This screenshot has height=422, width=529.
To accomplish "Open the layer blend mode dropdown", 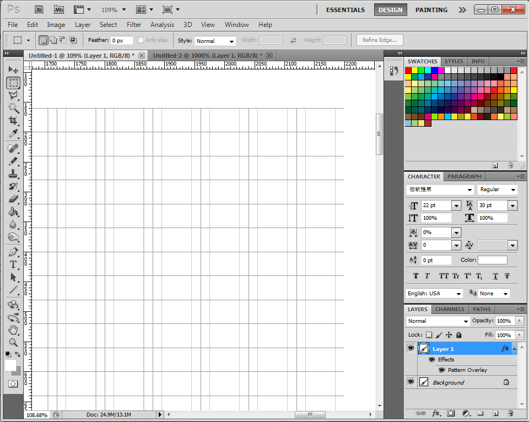I will click(438, 321).
